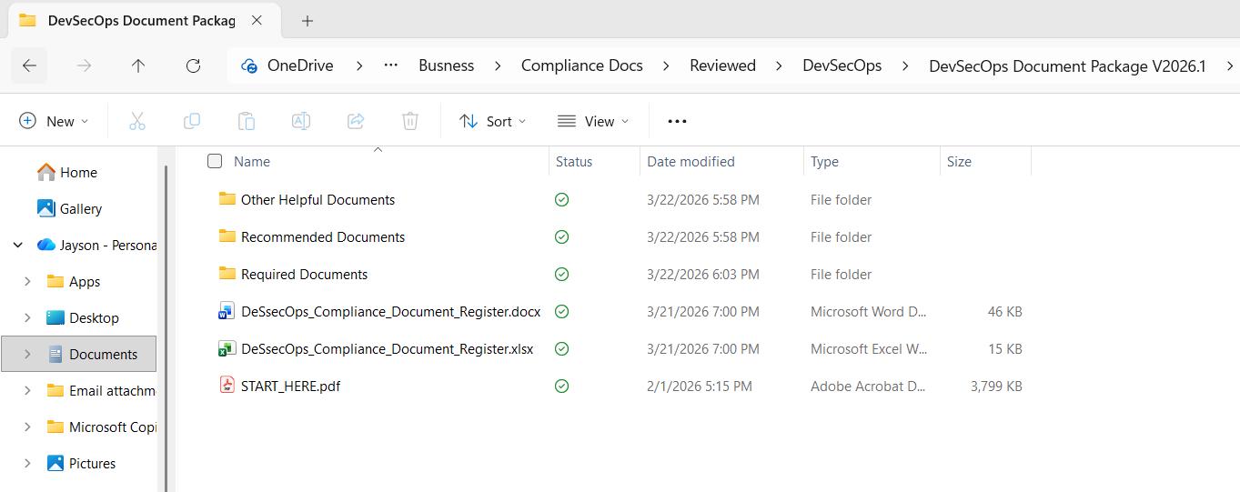Click the Home icon in sidebar
The height and width of the screenshot is (492, 1240).
pyautogui.click(x=46, y=172)
